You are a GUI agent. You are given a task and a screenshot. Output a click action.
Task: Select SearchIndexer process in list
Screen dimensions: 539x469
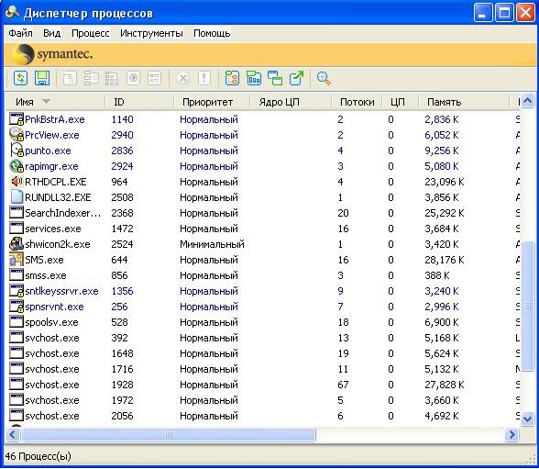(x=263, y=213)
